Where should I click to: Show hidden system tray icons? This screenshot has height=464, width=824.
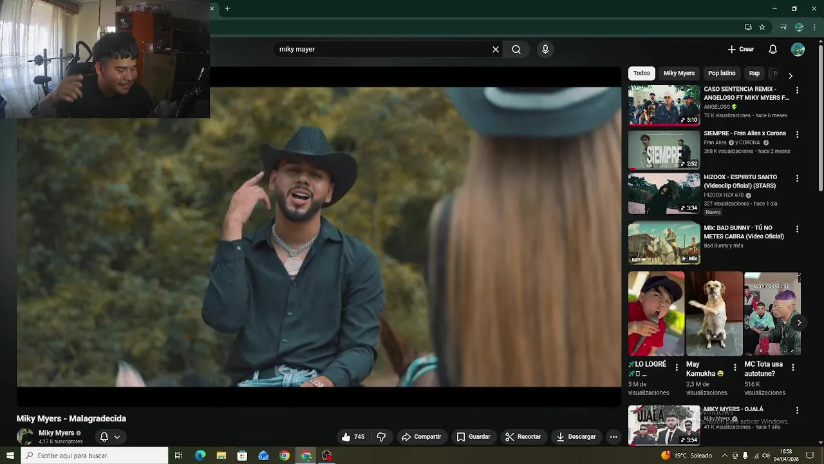click(x=725, y=456)
